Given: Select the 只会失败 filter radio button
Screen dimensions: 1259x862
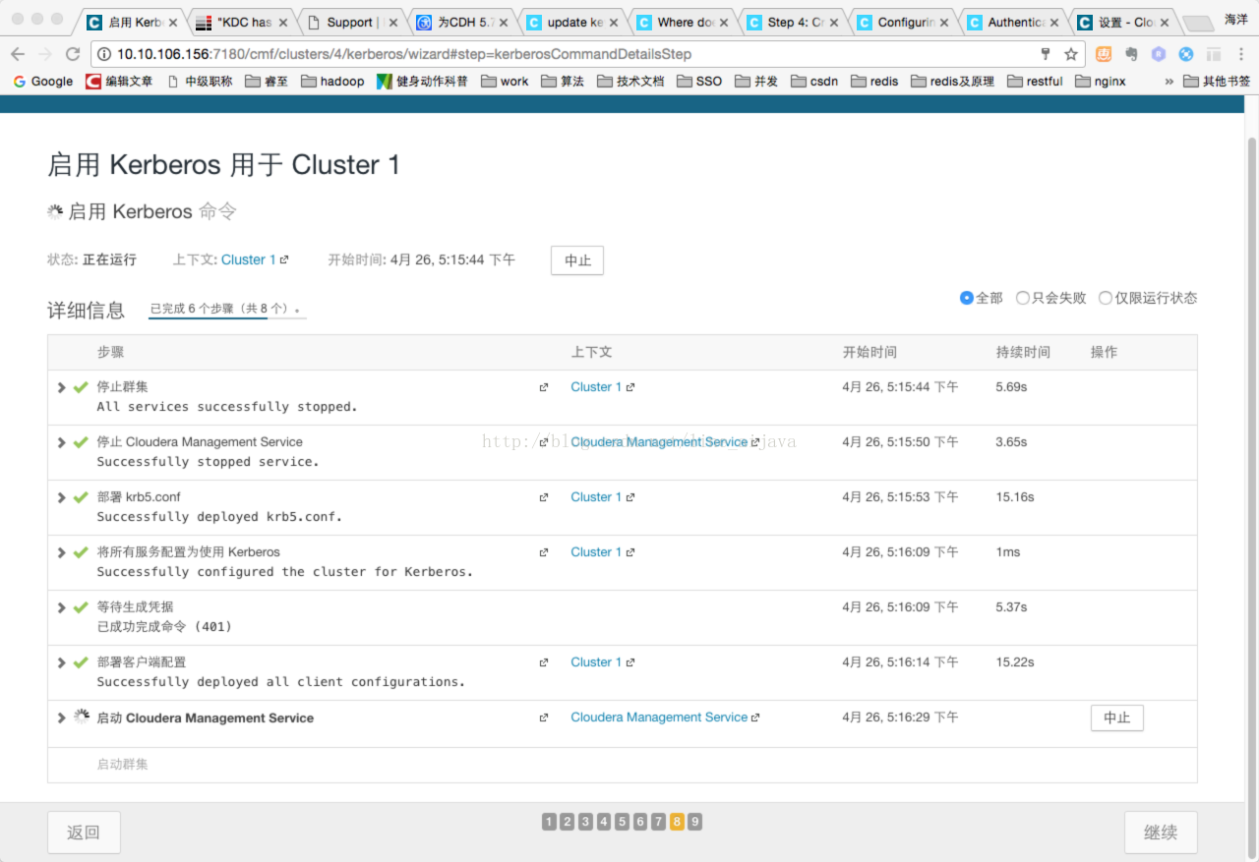Looking at the screenshot, I should (1022, 298).
